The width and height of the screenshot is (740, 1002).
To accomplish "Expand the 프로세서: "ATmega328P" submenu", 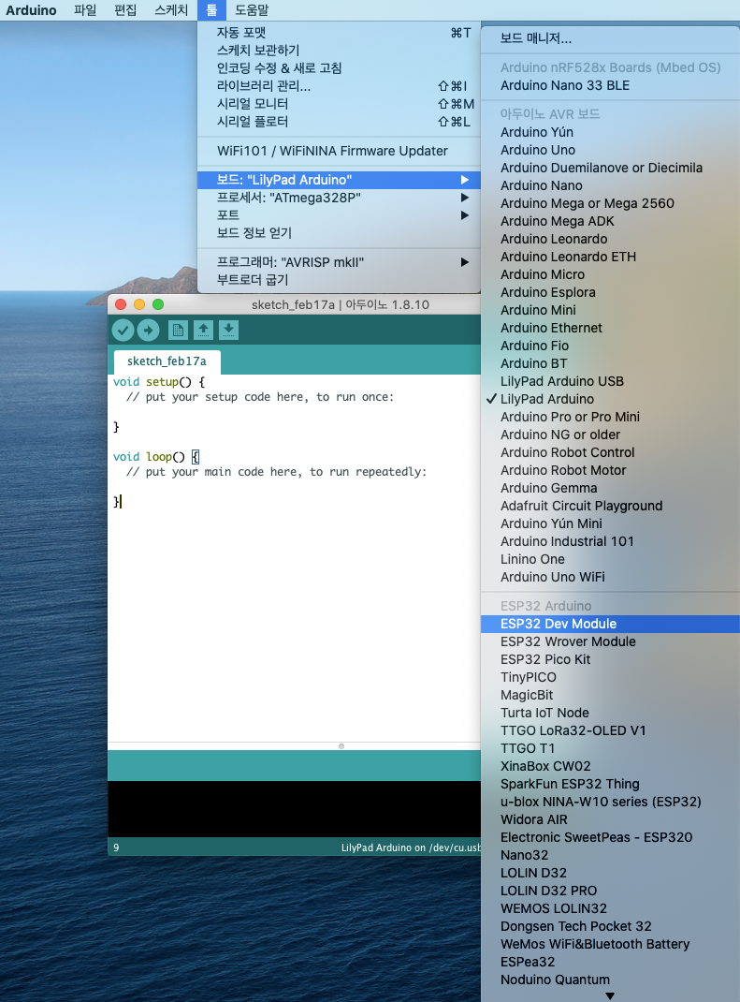I will [339, 198].
